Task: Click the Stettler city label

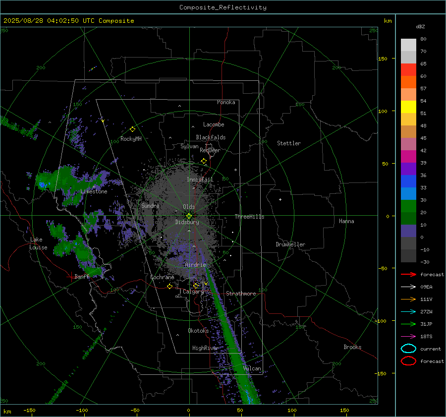Action: point(289,143)
